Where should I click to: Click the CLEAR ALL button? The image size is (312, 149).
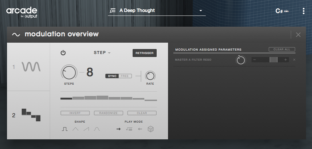pyautogui.click(x=282, y=49)
